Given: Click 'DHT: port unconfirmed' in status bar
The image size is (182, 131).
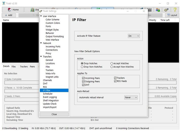Looking at the screenshot, I should (101, 128).
